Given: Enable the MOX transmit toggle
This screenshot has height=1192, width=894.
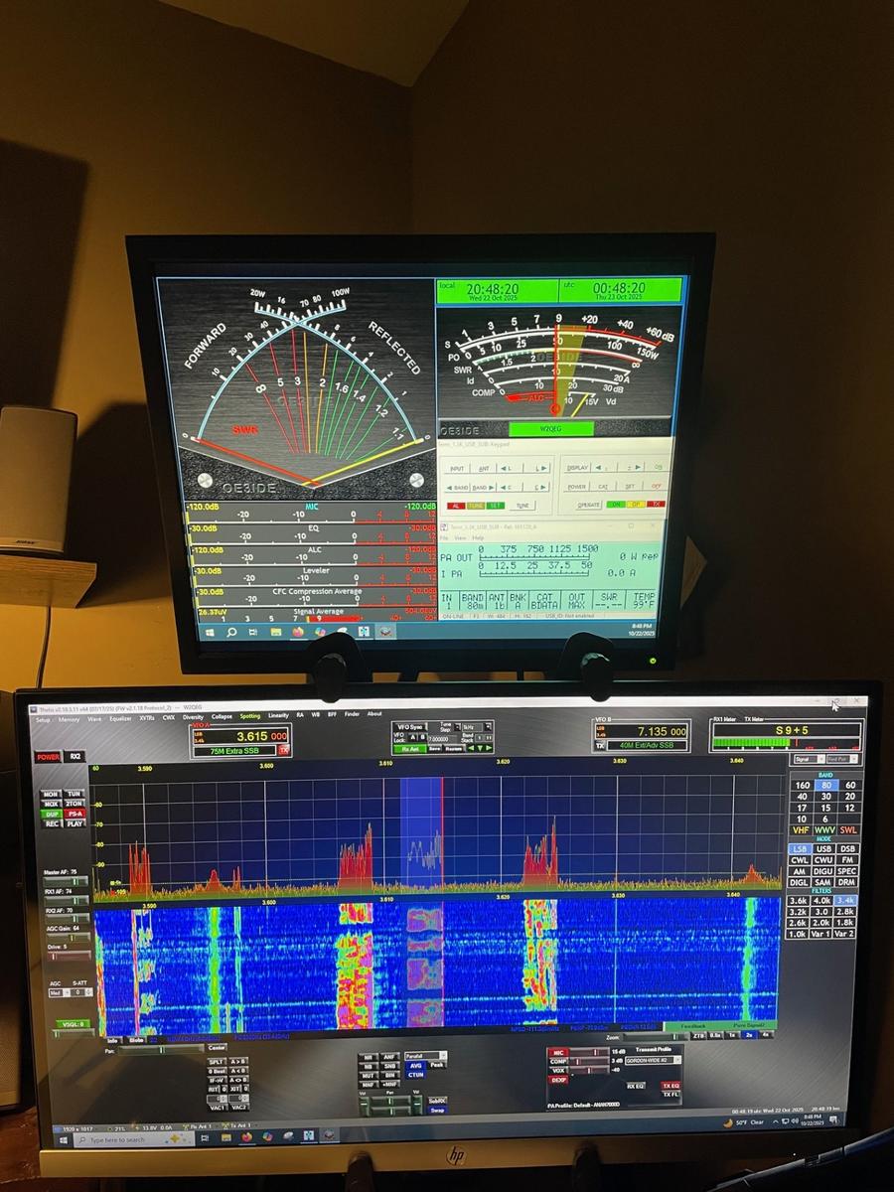Looking at the screenshot, I should tap(51, 805).
